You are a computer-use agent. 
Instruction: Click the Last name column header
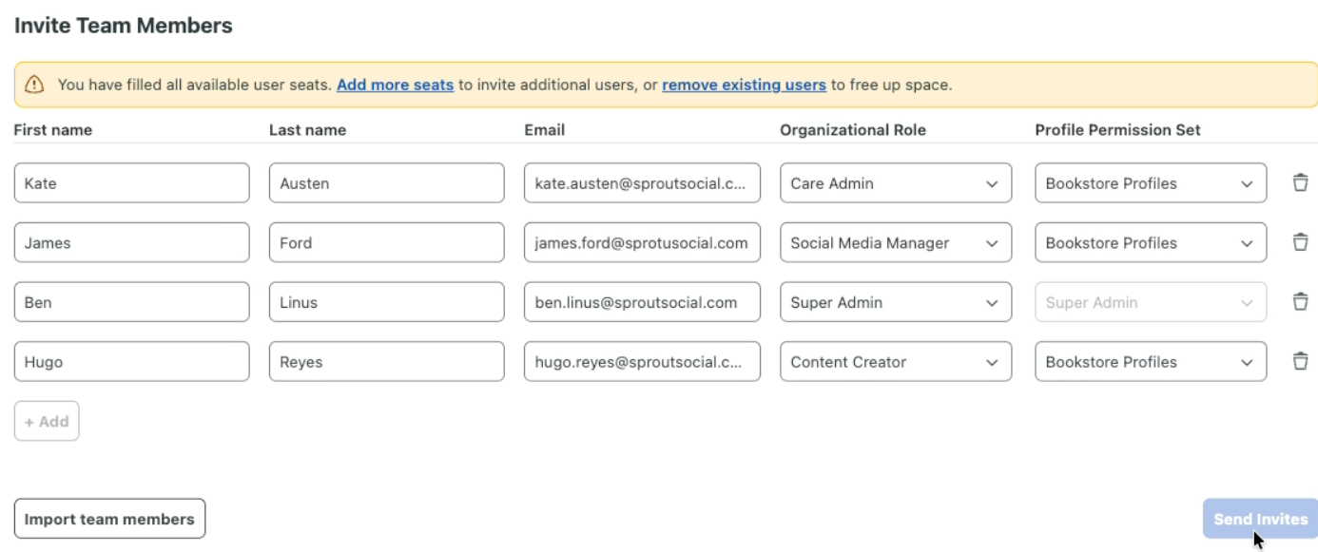(307, 129)
